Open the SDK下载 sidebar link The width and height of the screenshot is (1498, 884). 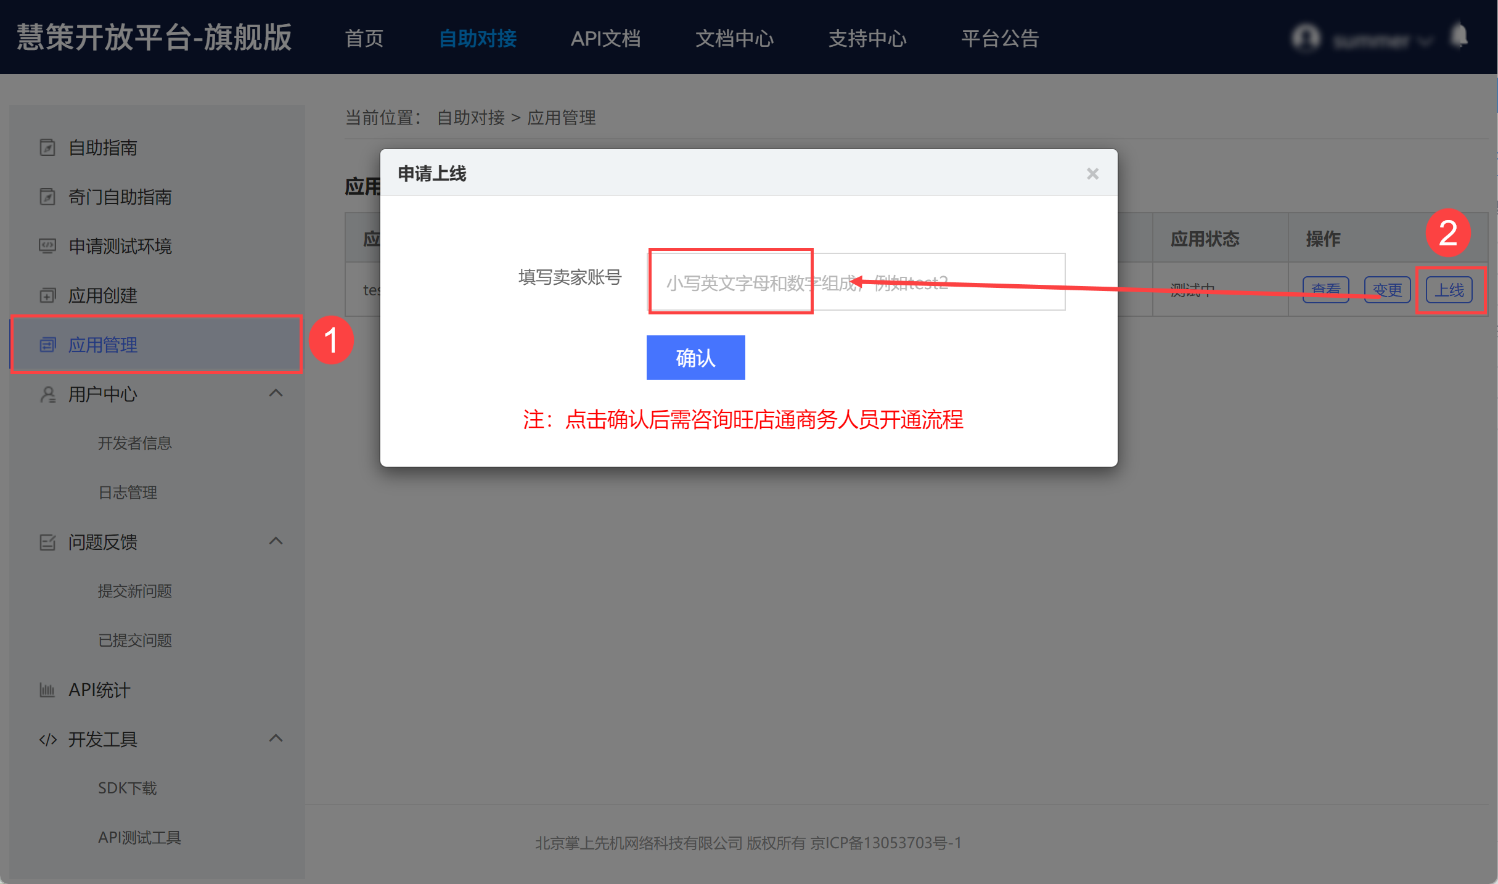(x=127, y=788)
